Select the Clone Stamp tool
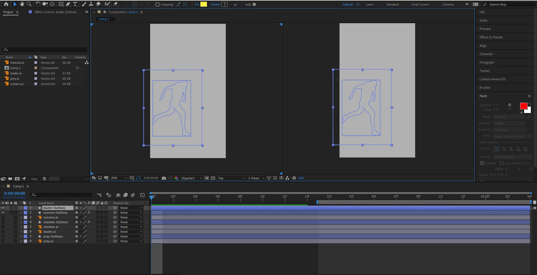 (91, 4)
